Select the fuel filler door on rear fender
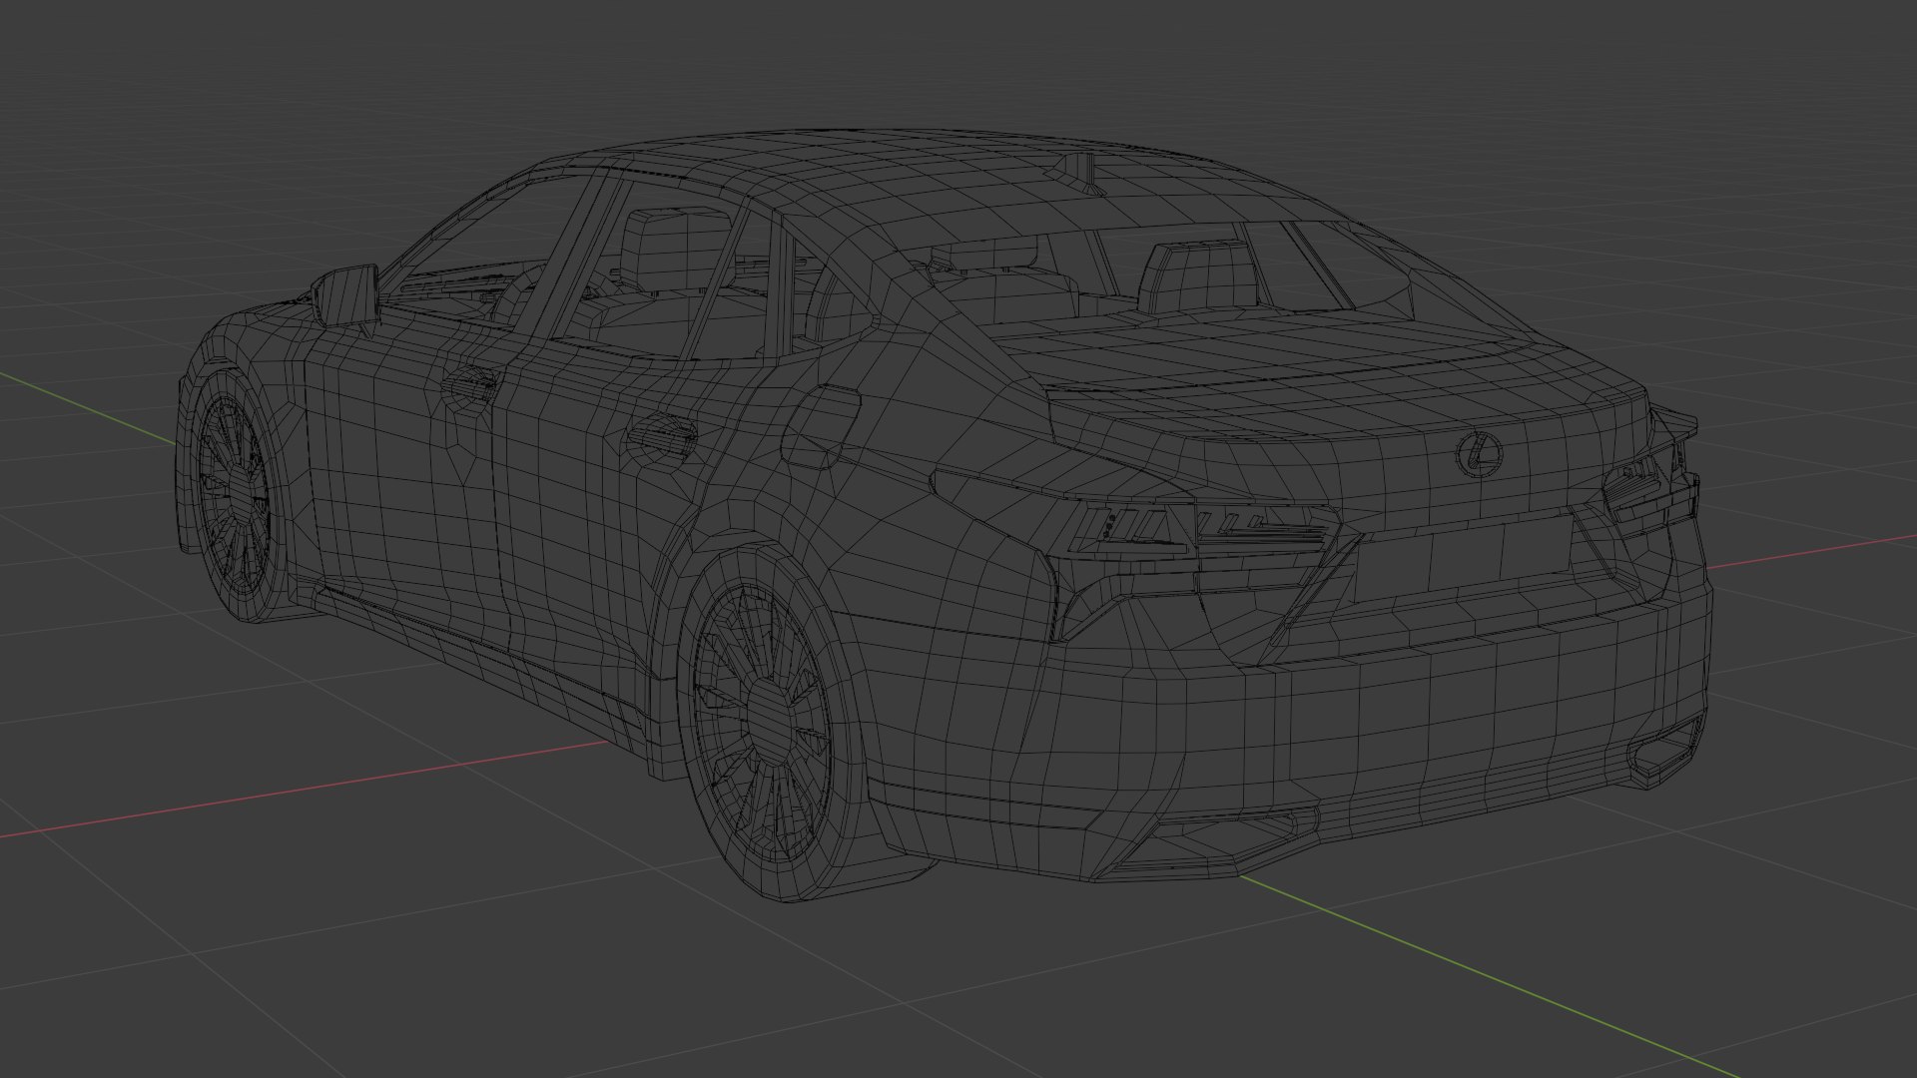The image size is (1917, 1078). (821, 426)
